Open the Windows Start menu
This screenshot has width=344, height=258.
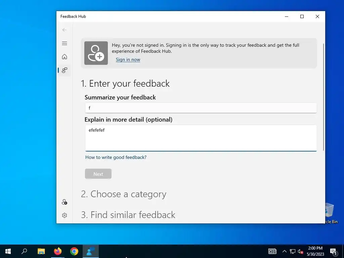(x=8, y=251)
